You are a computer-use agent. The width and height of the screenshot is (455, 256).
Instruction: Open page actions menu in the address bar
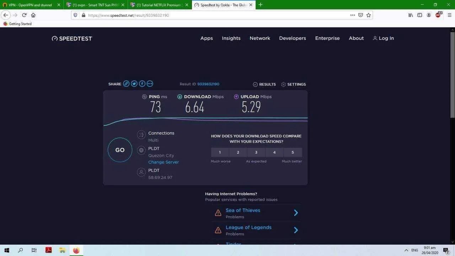pyautogui.click(x=353, y=15)
